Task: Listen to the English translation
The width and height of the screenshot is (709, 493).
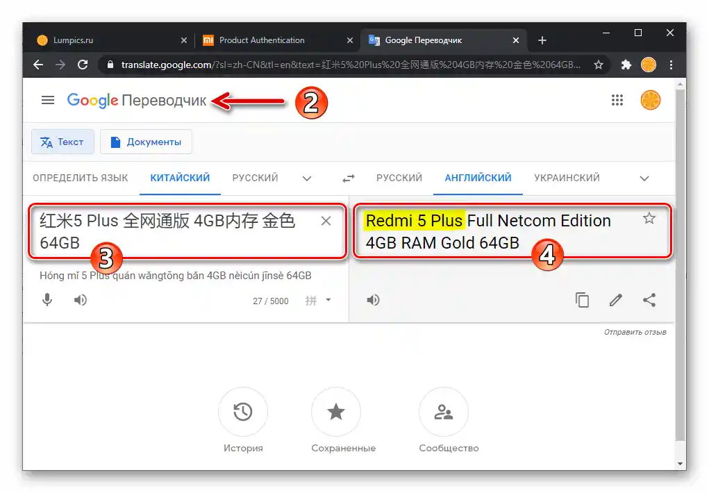Action: pos(373,300)
